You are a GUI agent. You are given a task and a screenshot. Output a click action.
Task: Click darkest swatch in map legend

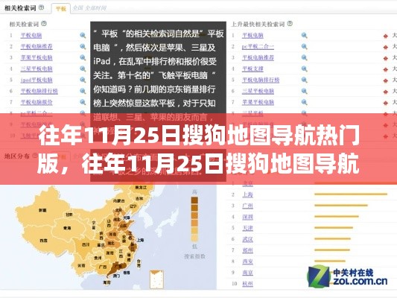coord(194,200)
